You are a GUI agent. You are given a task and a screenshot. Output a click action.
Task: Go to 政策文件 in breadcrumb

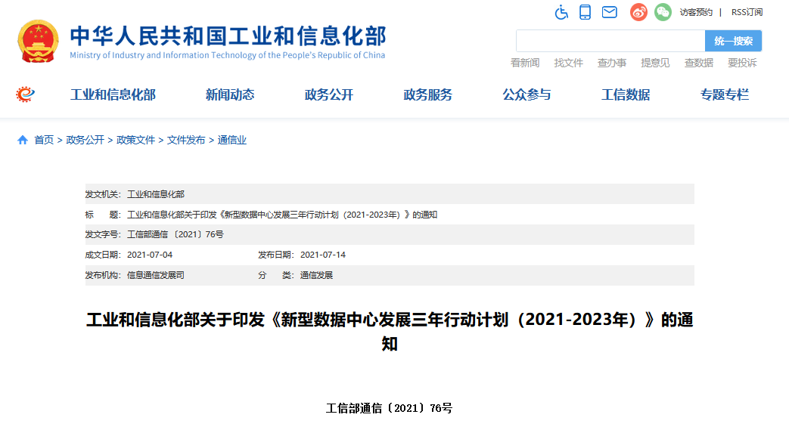coord(135,140)
